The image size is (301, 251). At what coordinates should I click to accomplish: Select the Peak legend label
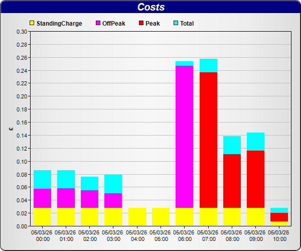coord(153,24)
